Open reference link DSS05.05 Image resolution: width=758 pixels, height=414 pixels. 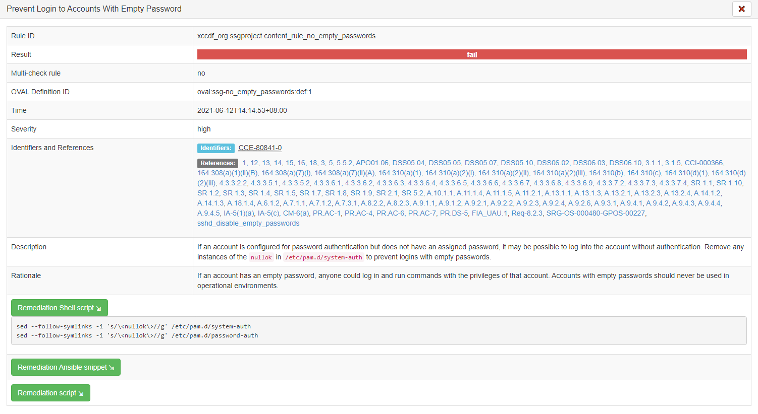click(x=445, y=163)
